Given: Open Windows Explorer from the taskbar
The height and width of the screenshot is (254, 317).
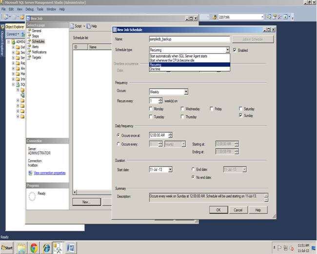Looking at the screenshot, I should tap(21, 248).
